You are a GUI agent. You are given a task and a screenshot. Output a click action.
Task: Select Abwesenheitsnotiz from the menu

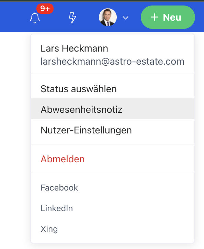pyautogui.click(x=113, y=109)
